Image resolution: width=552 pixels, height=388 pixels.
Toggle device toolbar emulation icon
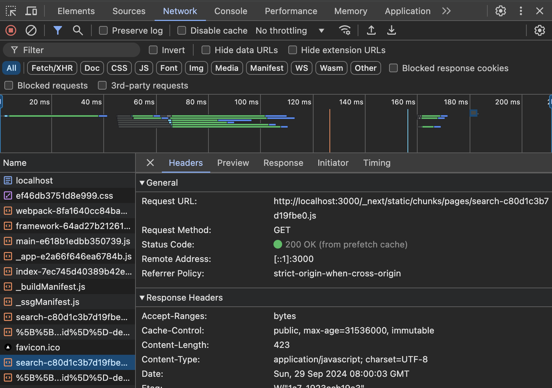pyautogui.click(x=31, y=11)
